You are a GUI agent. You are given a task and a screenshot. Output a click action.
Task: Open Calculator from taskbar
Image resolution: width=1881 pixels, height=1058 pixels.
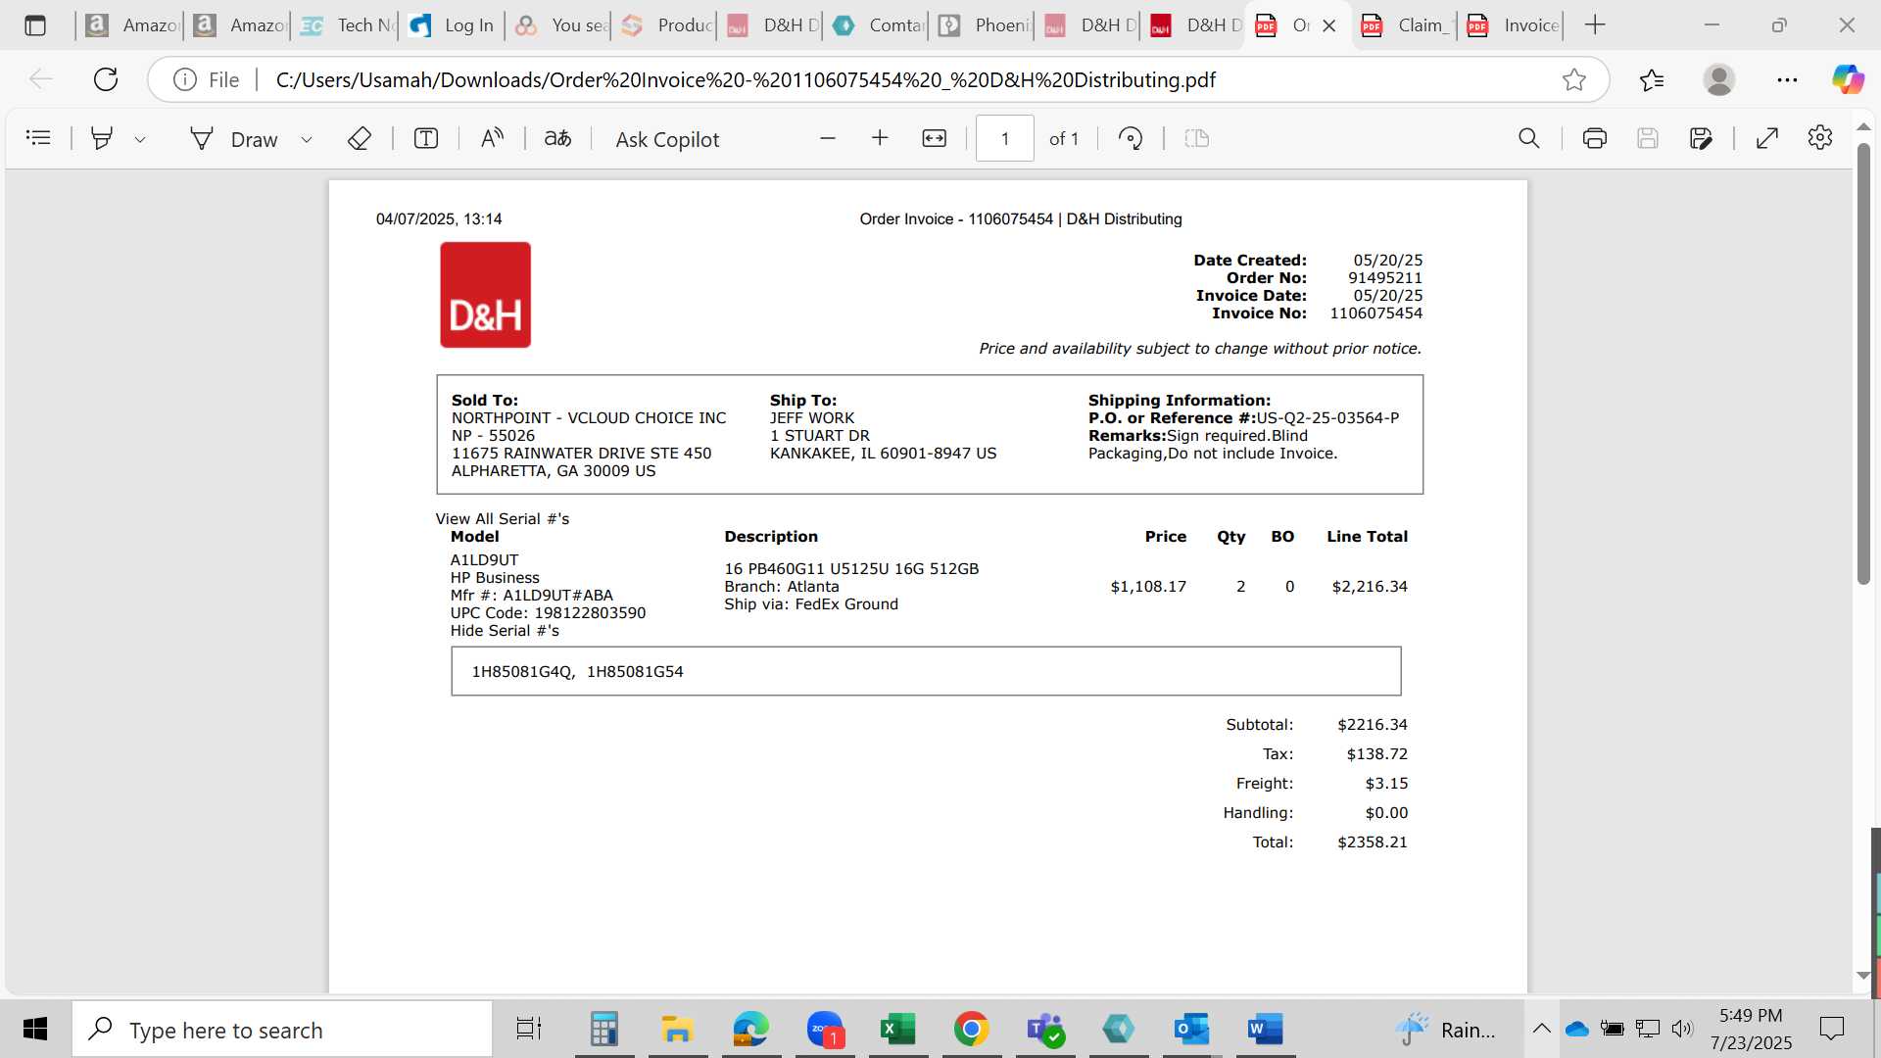[x=603, y=1029]
